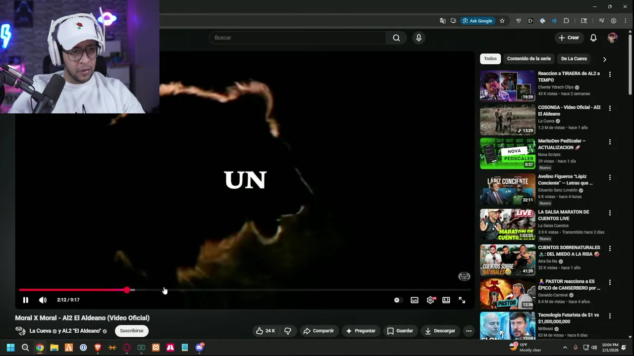
Task: Open the Chrome extensions puzzle icon
Action: point(566,21)
